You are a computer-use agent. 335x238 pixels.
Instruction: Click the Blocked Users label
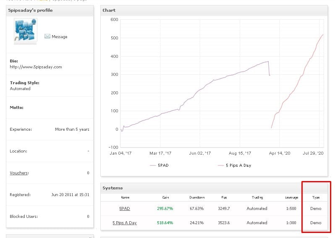click(24, 216)
